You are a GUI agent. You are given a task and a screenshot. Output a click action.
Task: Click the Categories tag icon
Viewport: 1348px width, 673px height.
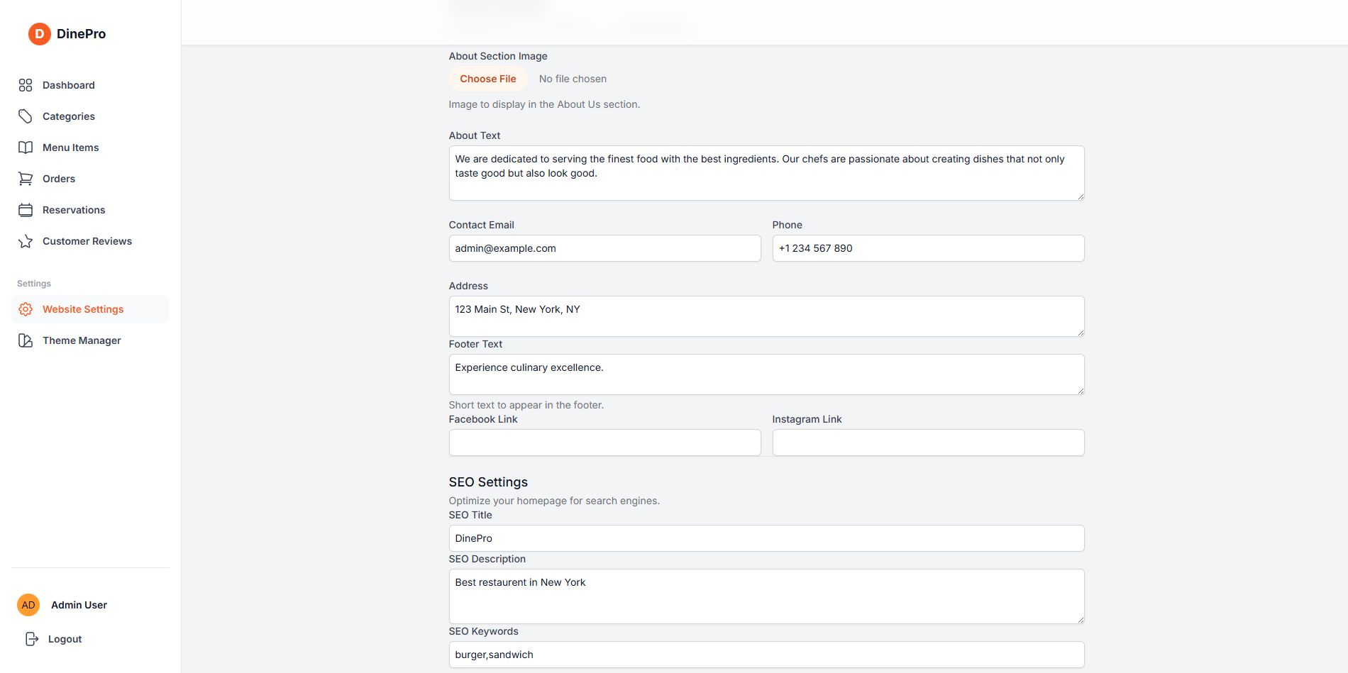[x=26, y=116]
